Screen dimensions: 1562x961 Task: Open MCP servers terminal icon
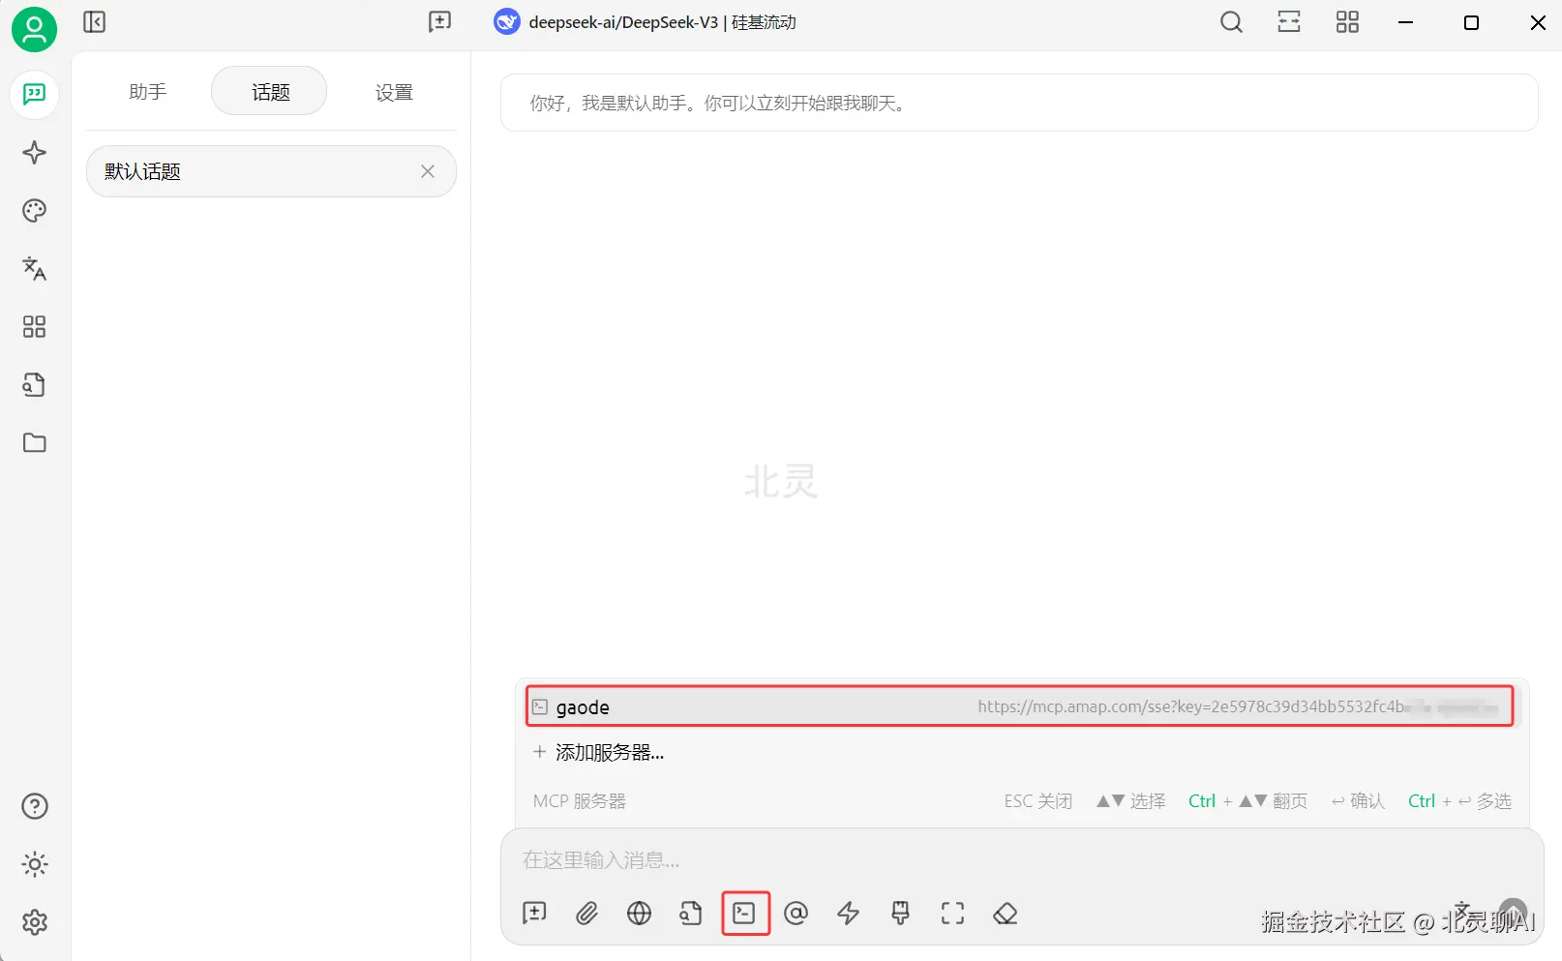point(744,914)
